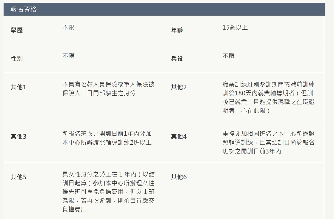Click the 性別 field label

point(17,59)
